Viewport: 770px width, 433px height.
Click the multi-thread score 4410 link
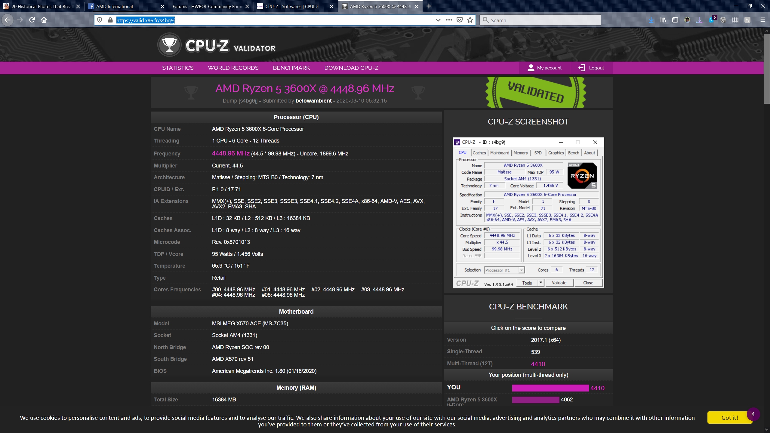538,364
